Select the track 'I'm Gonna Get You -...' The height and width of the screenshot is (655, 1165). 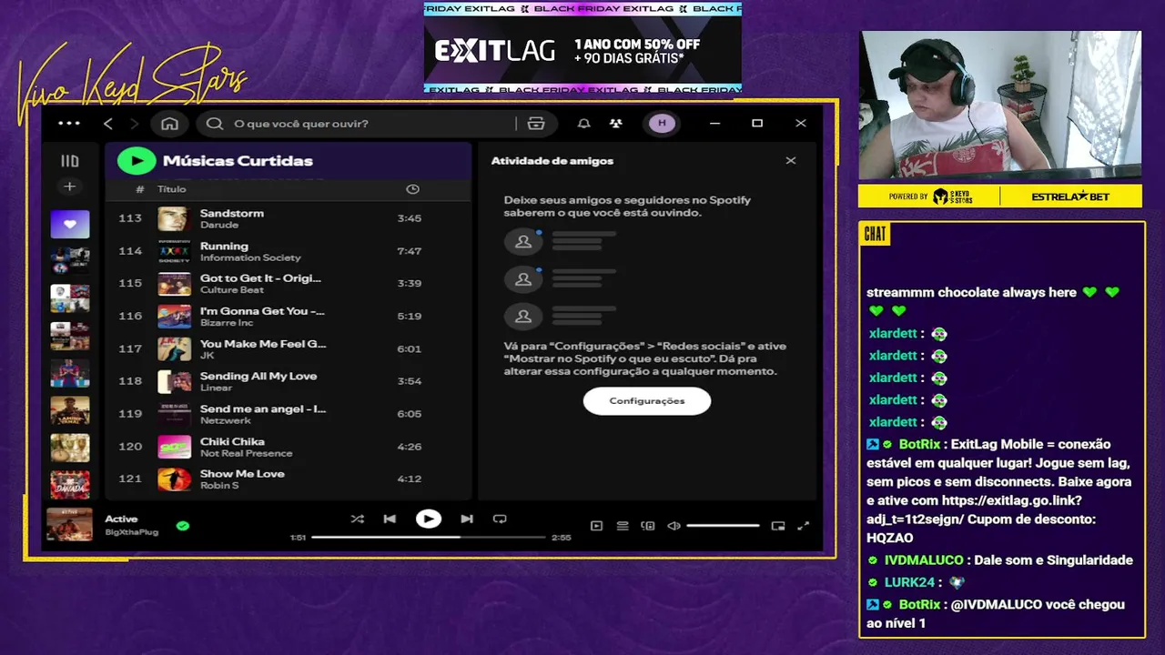[262, 311]
